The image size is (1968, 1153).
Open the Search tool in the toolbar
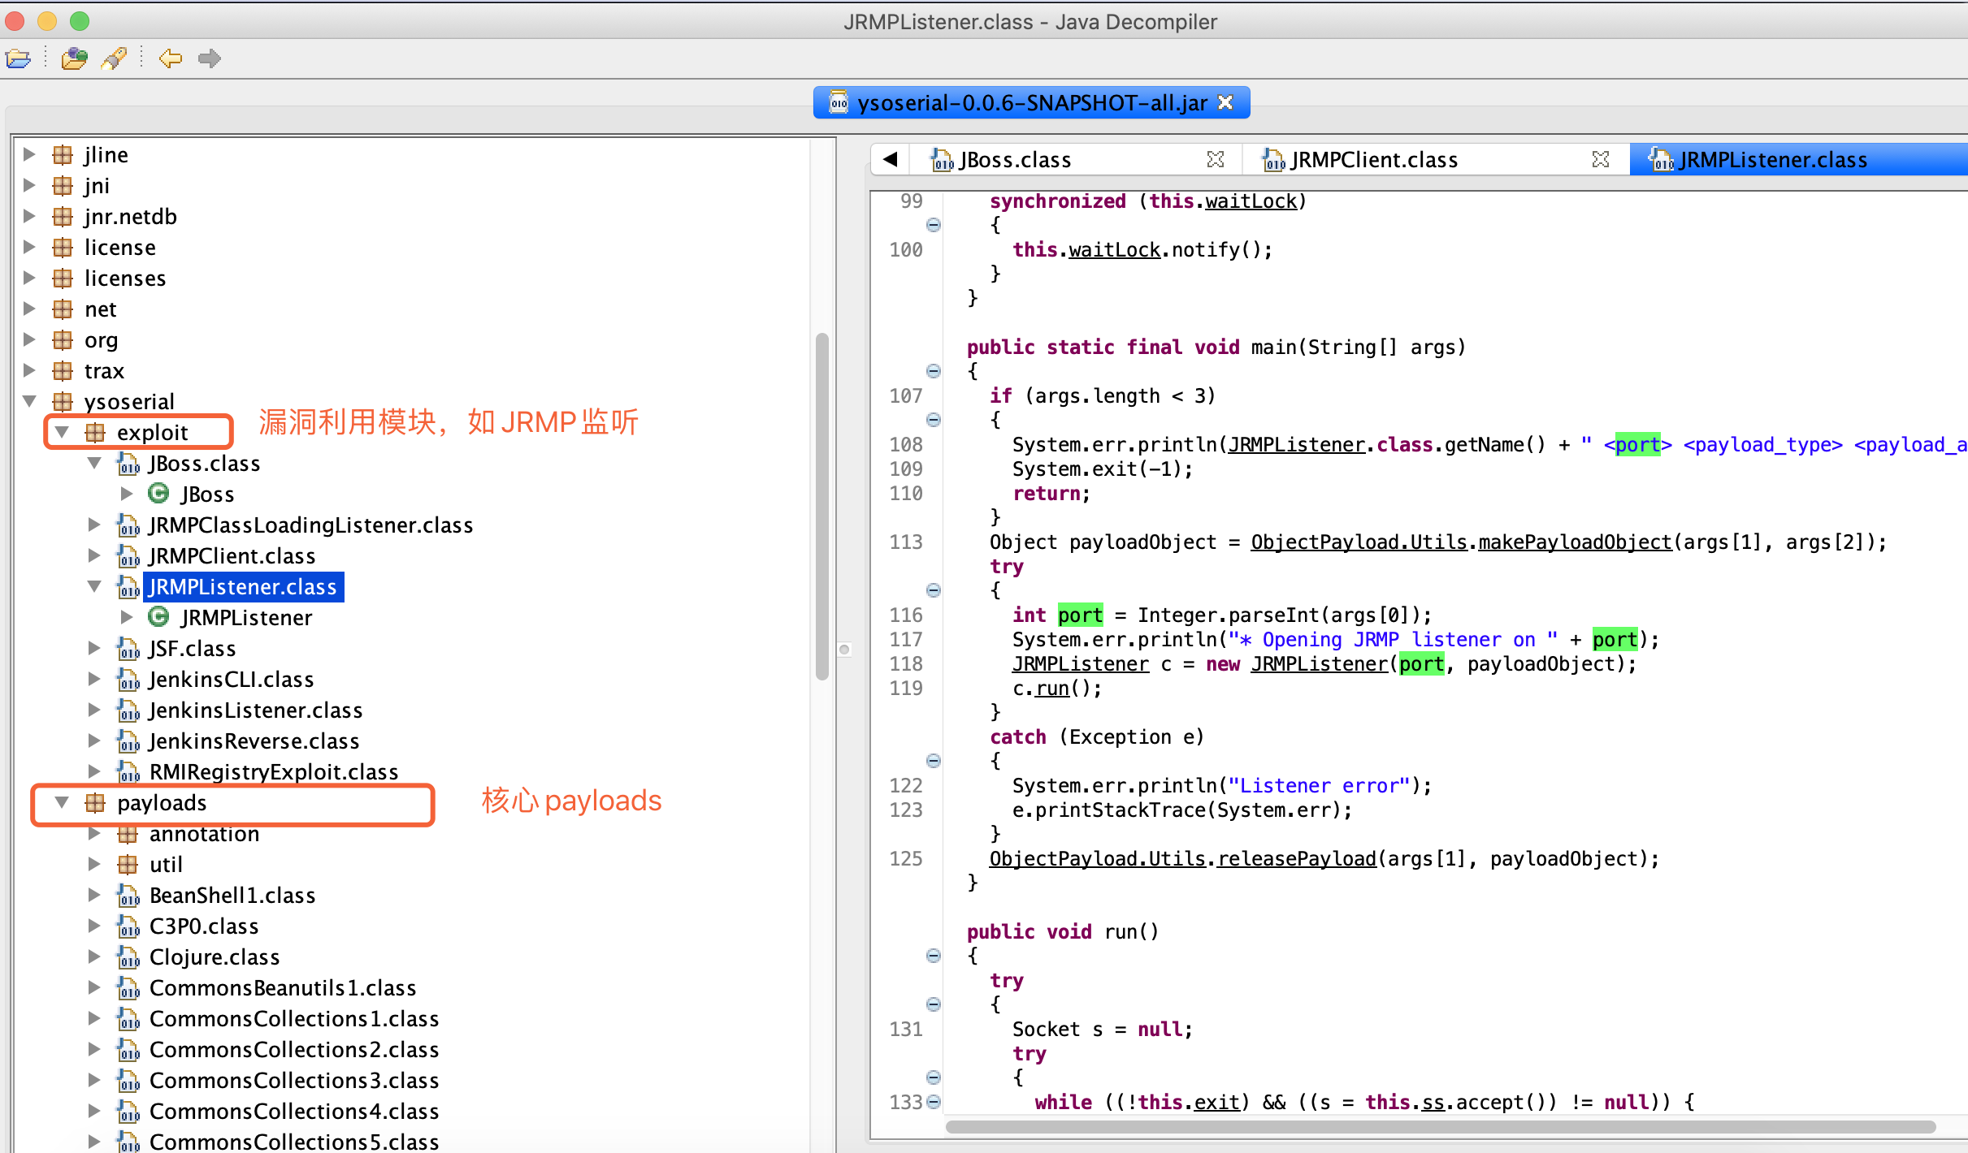(x=114, y=58)
